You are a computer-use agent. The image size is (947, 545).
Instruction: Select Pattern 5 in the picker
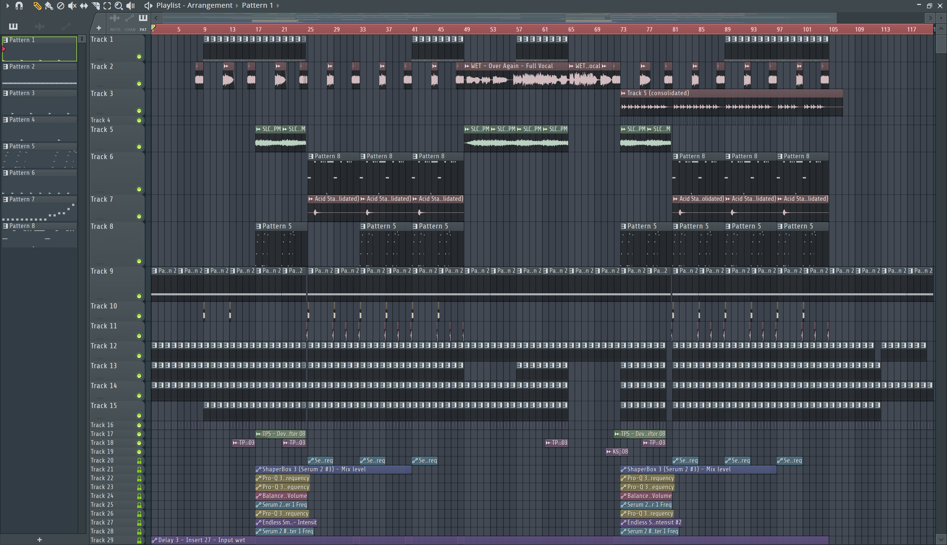click(39, 155)
